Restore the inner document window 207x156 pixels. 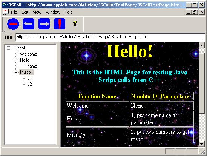(195, 12)
